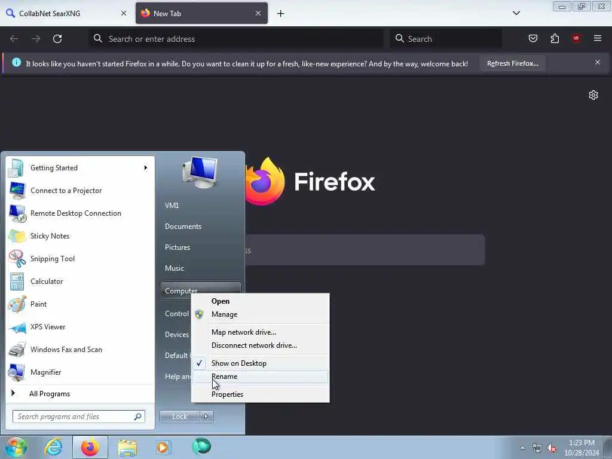
Task: Launch Sticky Notes
Action: [x=80, y=235]
